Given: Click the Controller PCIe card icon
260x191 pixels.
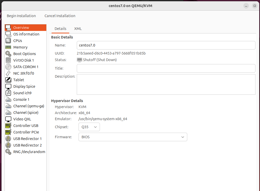Looking at the screenshot, I should [8, 132].
